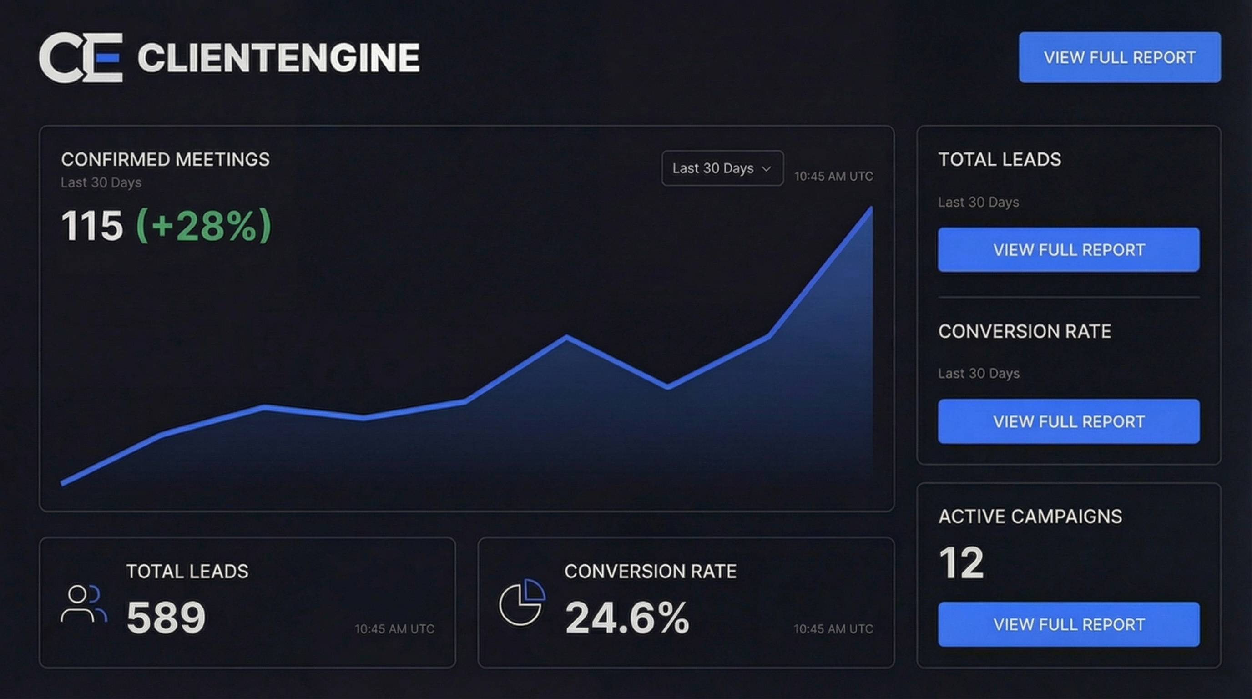Click the Total Leads people icon

click(x=83, y=604)
